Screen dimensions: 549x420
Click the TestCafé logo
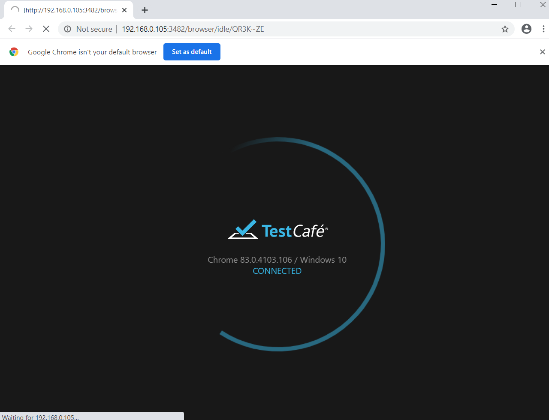tap(278, 230)
